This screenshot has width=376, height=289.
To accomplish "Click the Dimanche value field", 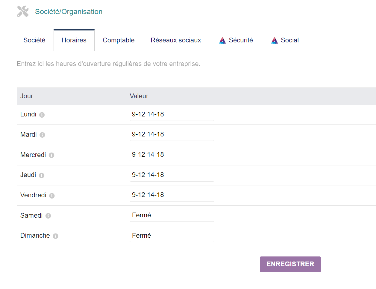I will click(172, 235).
